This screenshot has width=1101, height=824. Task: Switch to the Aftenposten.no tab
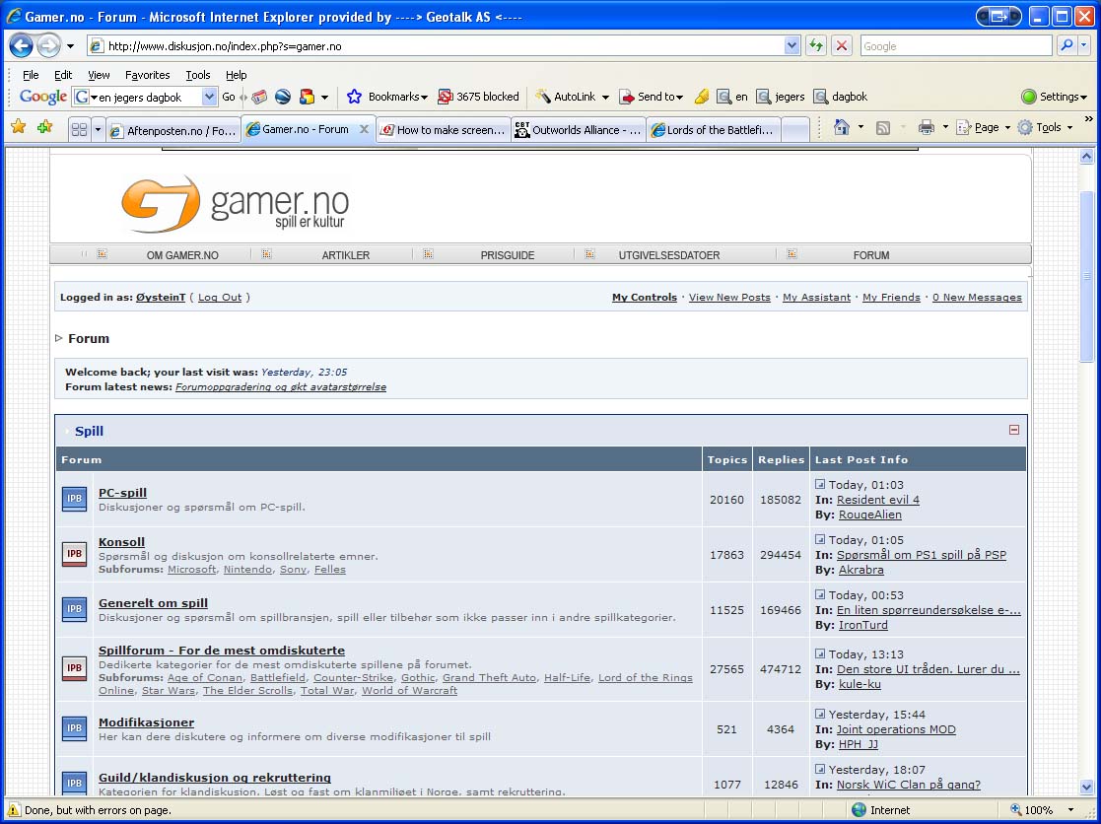click(173, 130)
